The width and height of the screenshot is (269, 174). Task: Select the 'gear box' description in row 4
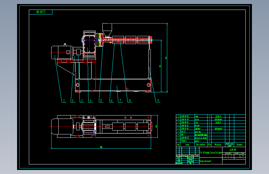(x=198, y=132)
